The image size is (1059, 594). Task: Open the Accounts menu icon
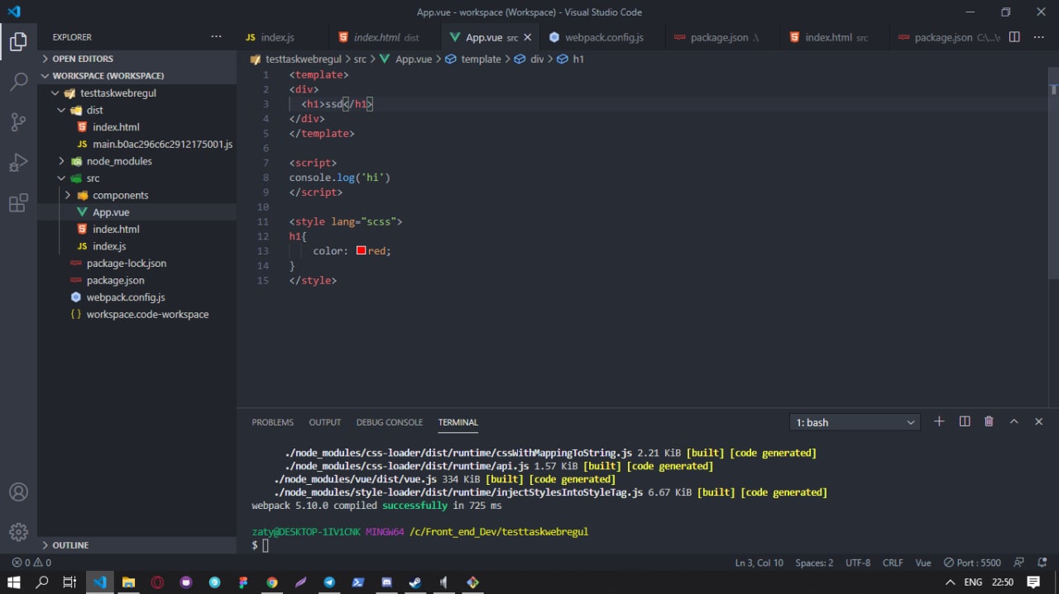(x=18, y=492)
